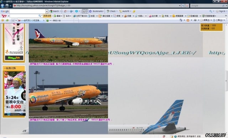Click the Print icon in command bar
Viewport: 228px width, 138px height.
click(x=195, y=20)
